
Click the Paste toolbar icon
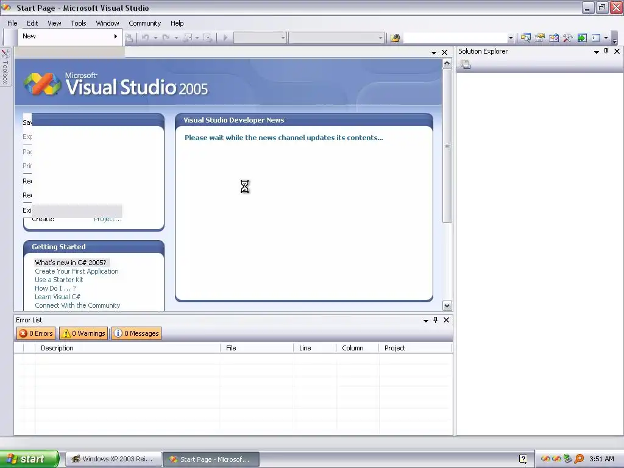tap(129, 38)
